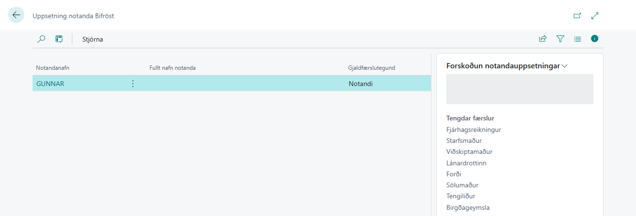Open the Forði link
Image resolution: width=636 pixels, height=216 pixels.
coord(454,174)
